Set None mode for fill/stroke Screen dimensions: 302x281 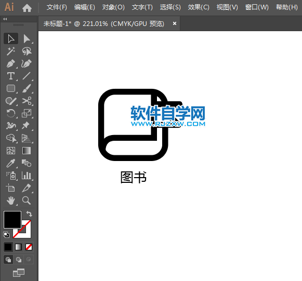[29, 247]
